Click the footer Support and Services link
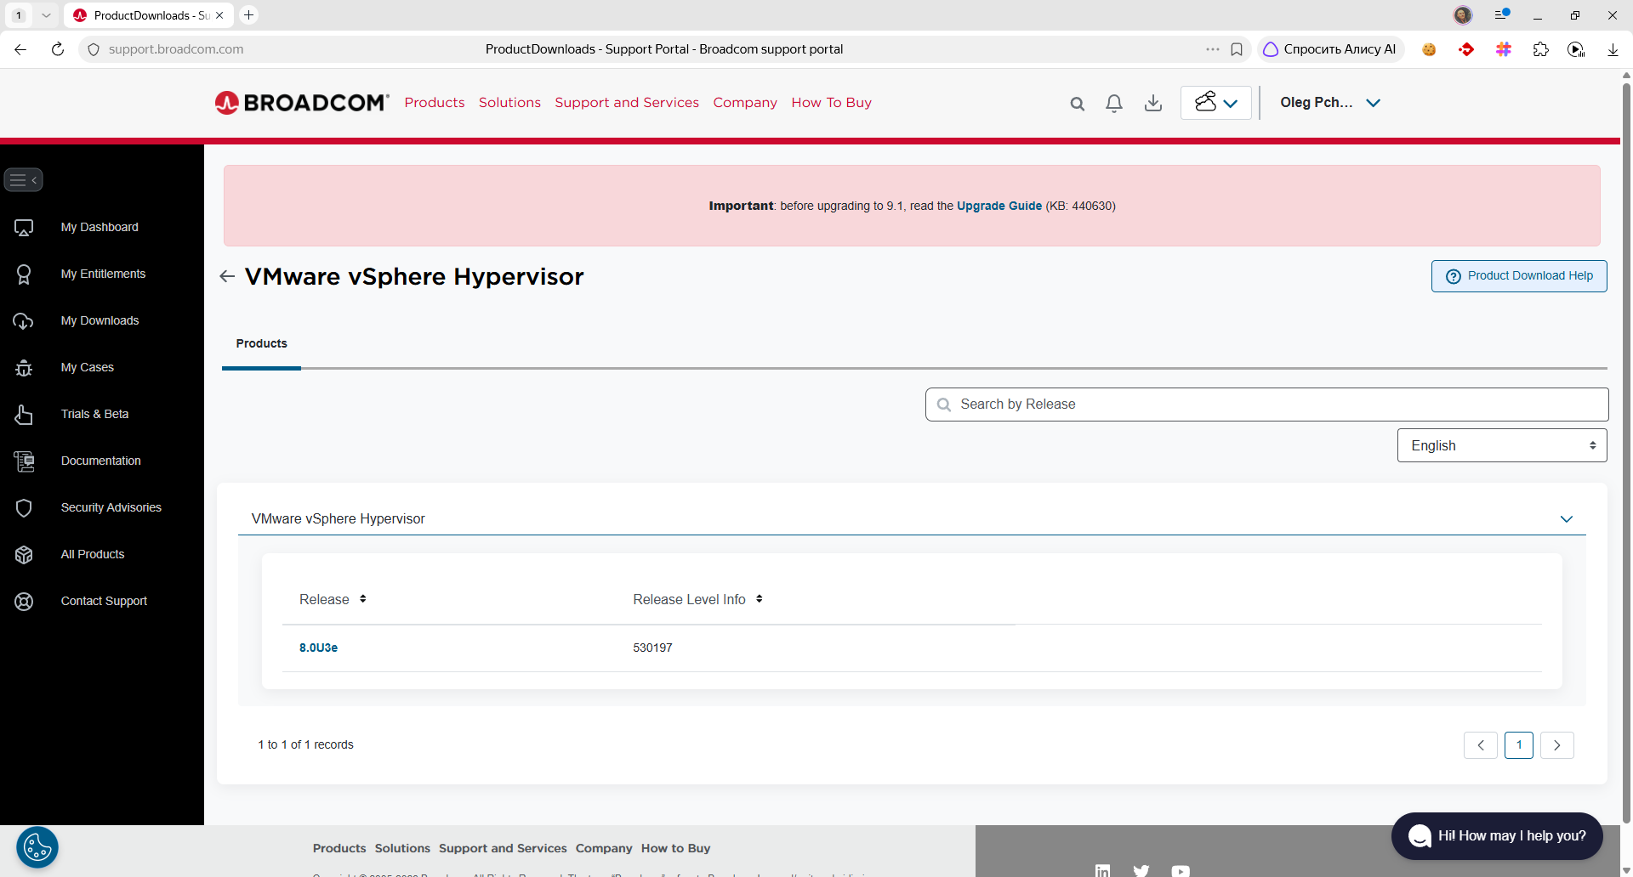 click(x=503, y=848)
